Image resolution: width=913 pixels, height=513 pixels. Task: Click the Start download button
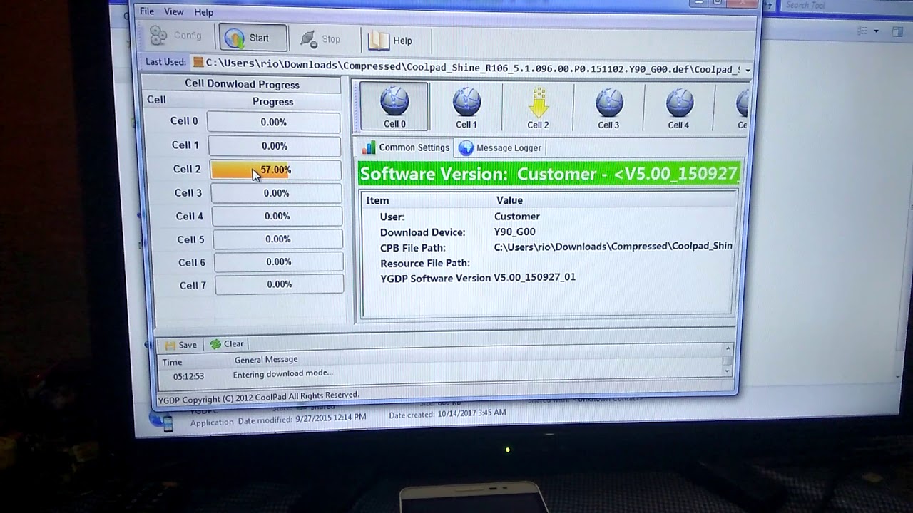click(253, 38)
